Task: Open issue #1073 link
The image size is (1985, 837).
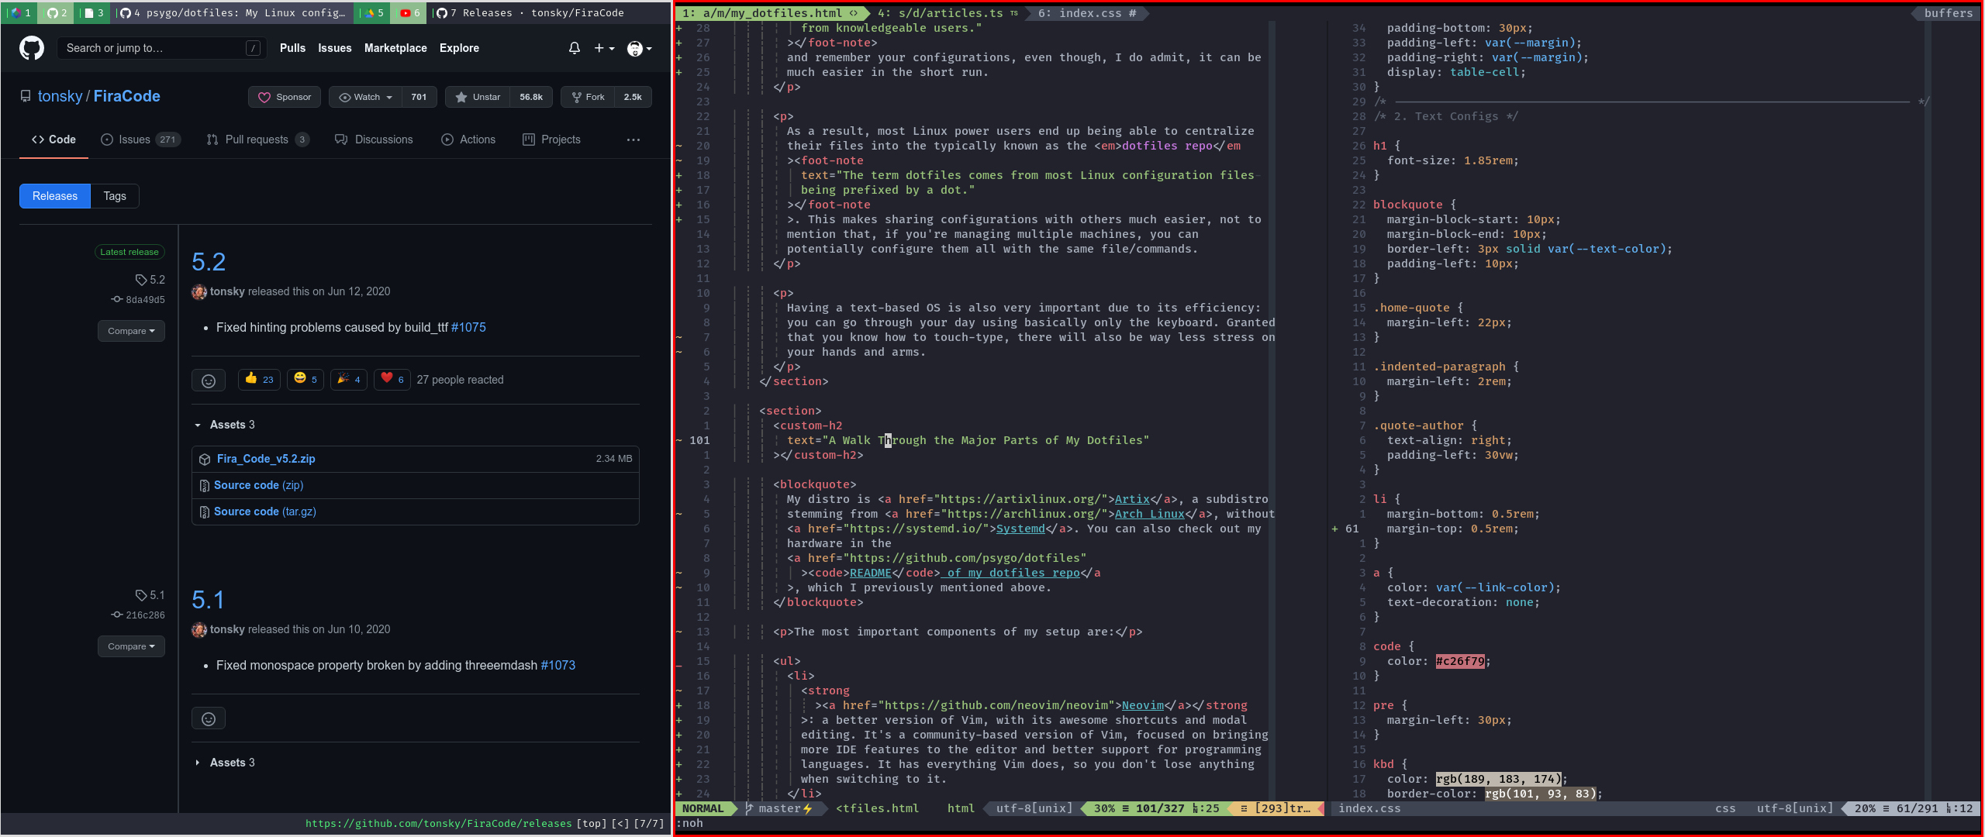Action: tap(558, 666)
